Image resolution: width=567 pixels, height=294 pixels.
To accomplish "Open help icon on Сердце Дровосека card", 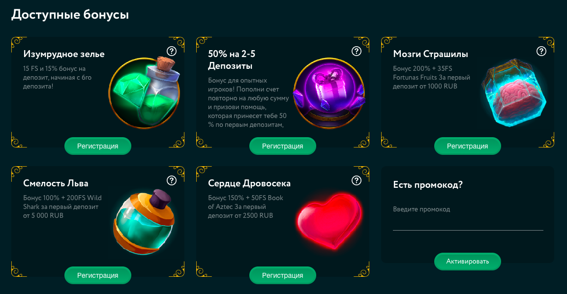I will tap(357, 180).
